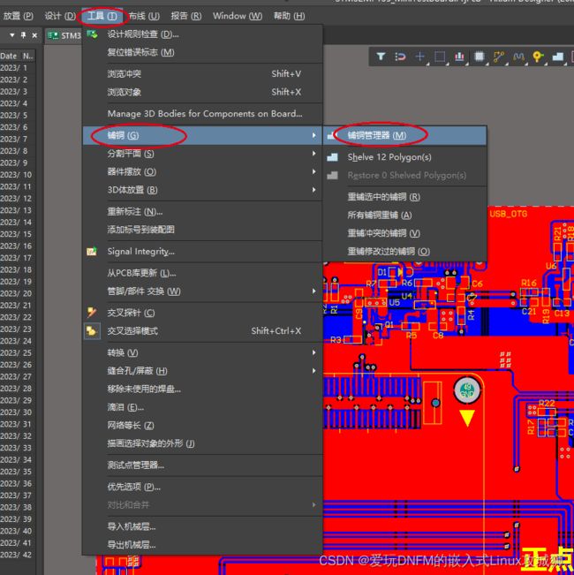Select 滴泪 (E)... entry
This screenshot has width=574, height=575.
203,407
